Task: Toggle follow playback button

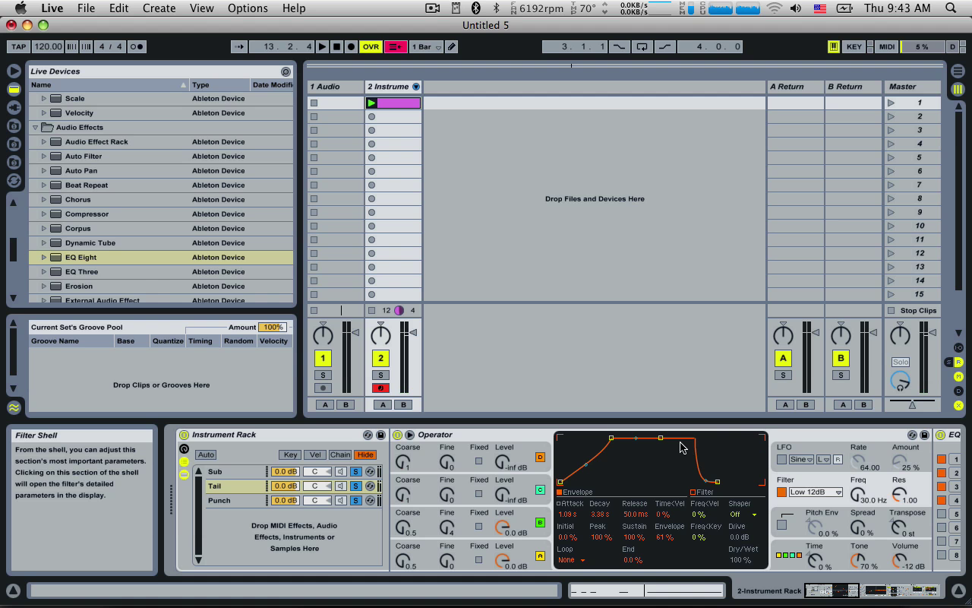Action: 239,46
